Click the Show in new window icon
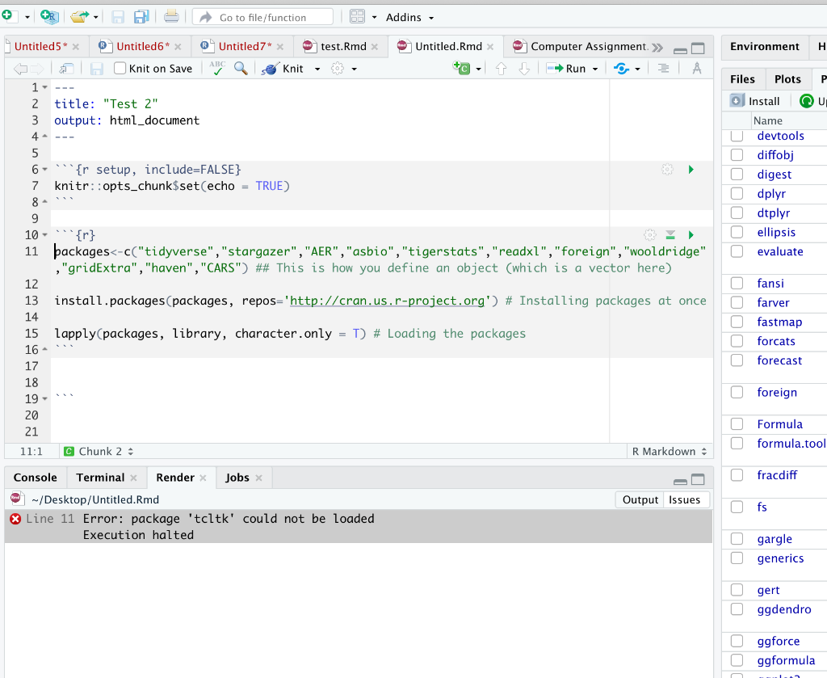The image size is (827, 678). [66, 69]
